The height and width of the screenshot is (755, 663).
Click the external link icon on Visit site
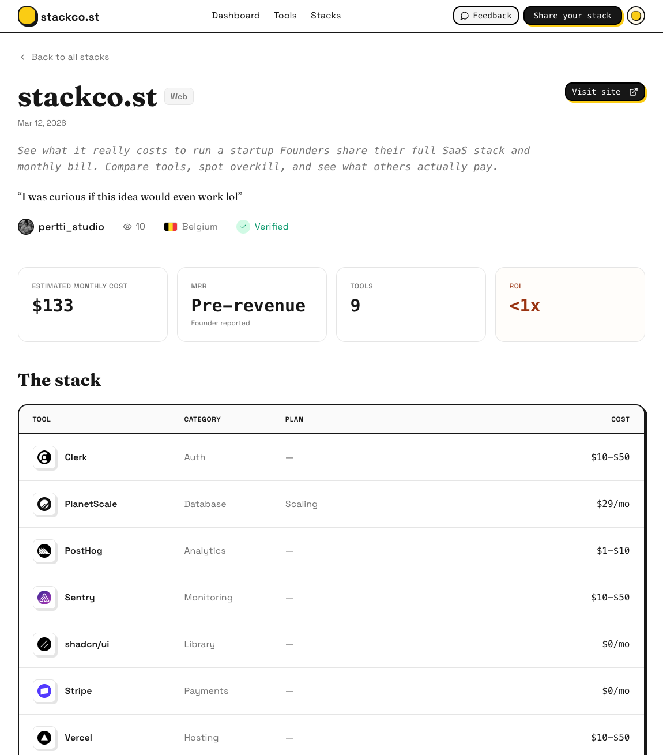[x=633, y=92]
